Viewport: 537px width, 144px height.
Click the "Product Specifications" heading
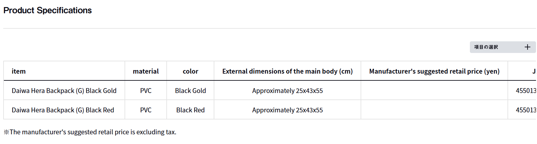48,10
